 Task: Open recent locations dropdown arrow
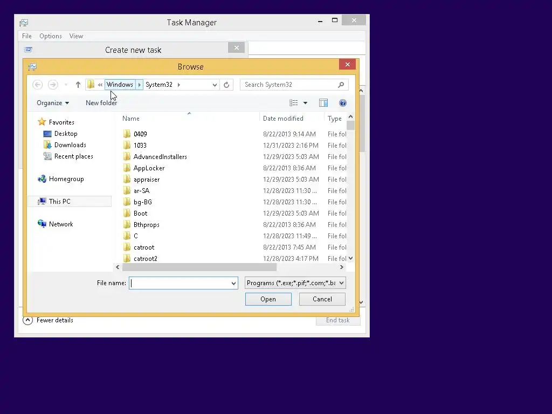(66, 85)
